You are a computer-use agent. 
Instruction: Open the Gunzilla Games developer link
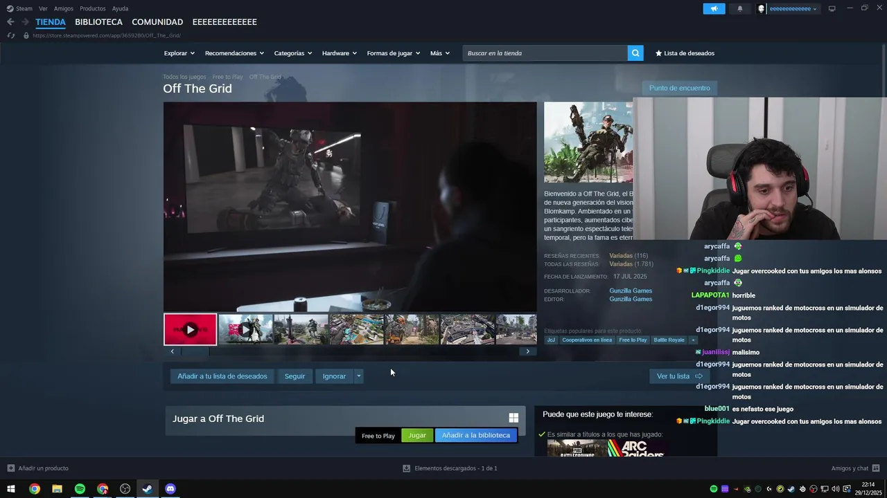tap(631, 291)
